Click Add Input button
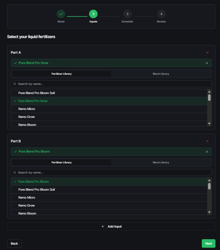This screenshot has height=250, width=220. pos(111,226)
